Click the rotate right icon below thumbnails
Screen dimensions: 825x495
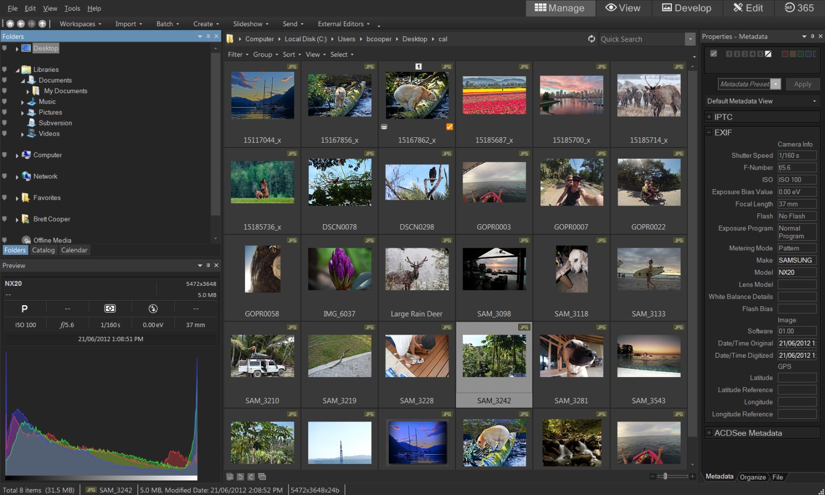[250, 476]
